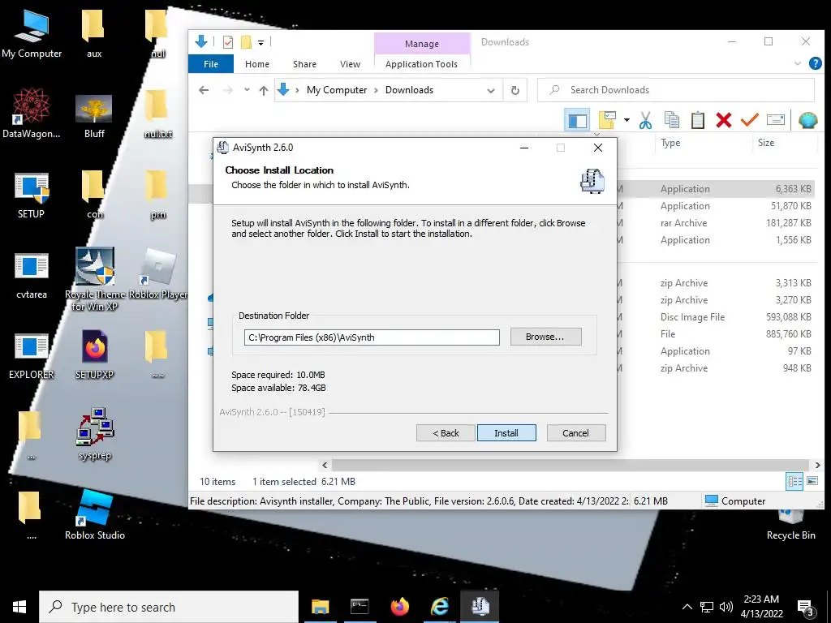Viewport: 831px width, 623px height.
Task: Click the Paste clipboard icon in Explorer toolbar
Action: click(x=697, y=120)
